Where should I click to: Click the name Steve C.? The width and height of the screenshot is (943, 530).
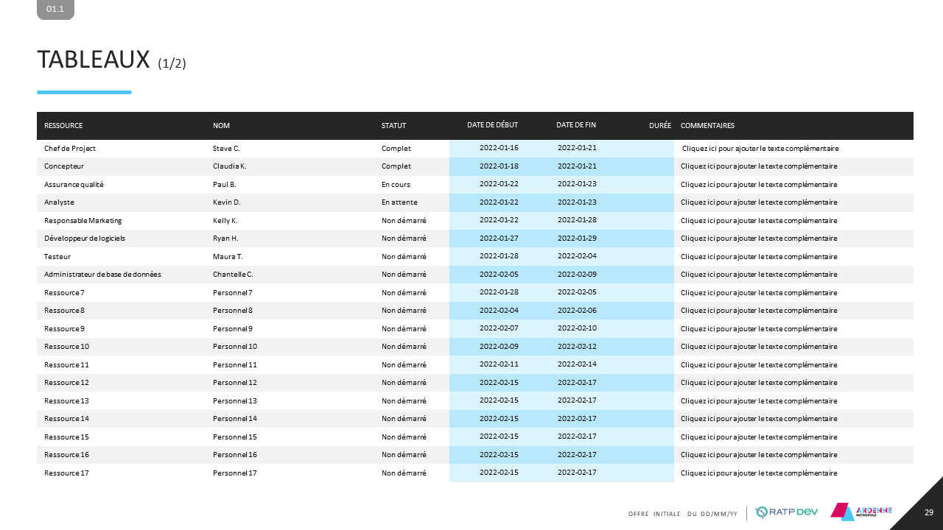(x=226, y=149)
